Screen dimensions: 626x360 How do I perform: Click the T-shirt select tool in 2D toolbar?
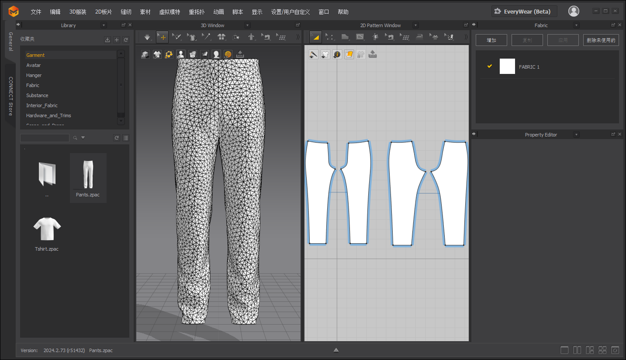[x=434, y=37]
